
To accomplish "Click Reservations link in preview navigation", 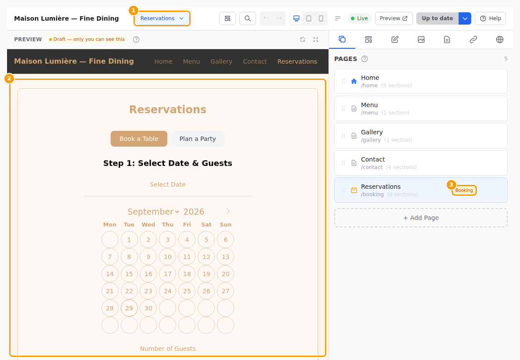I will [x=297, y=61].
